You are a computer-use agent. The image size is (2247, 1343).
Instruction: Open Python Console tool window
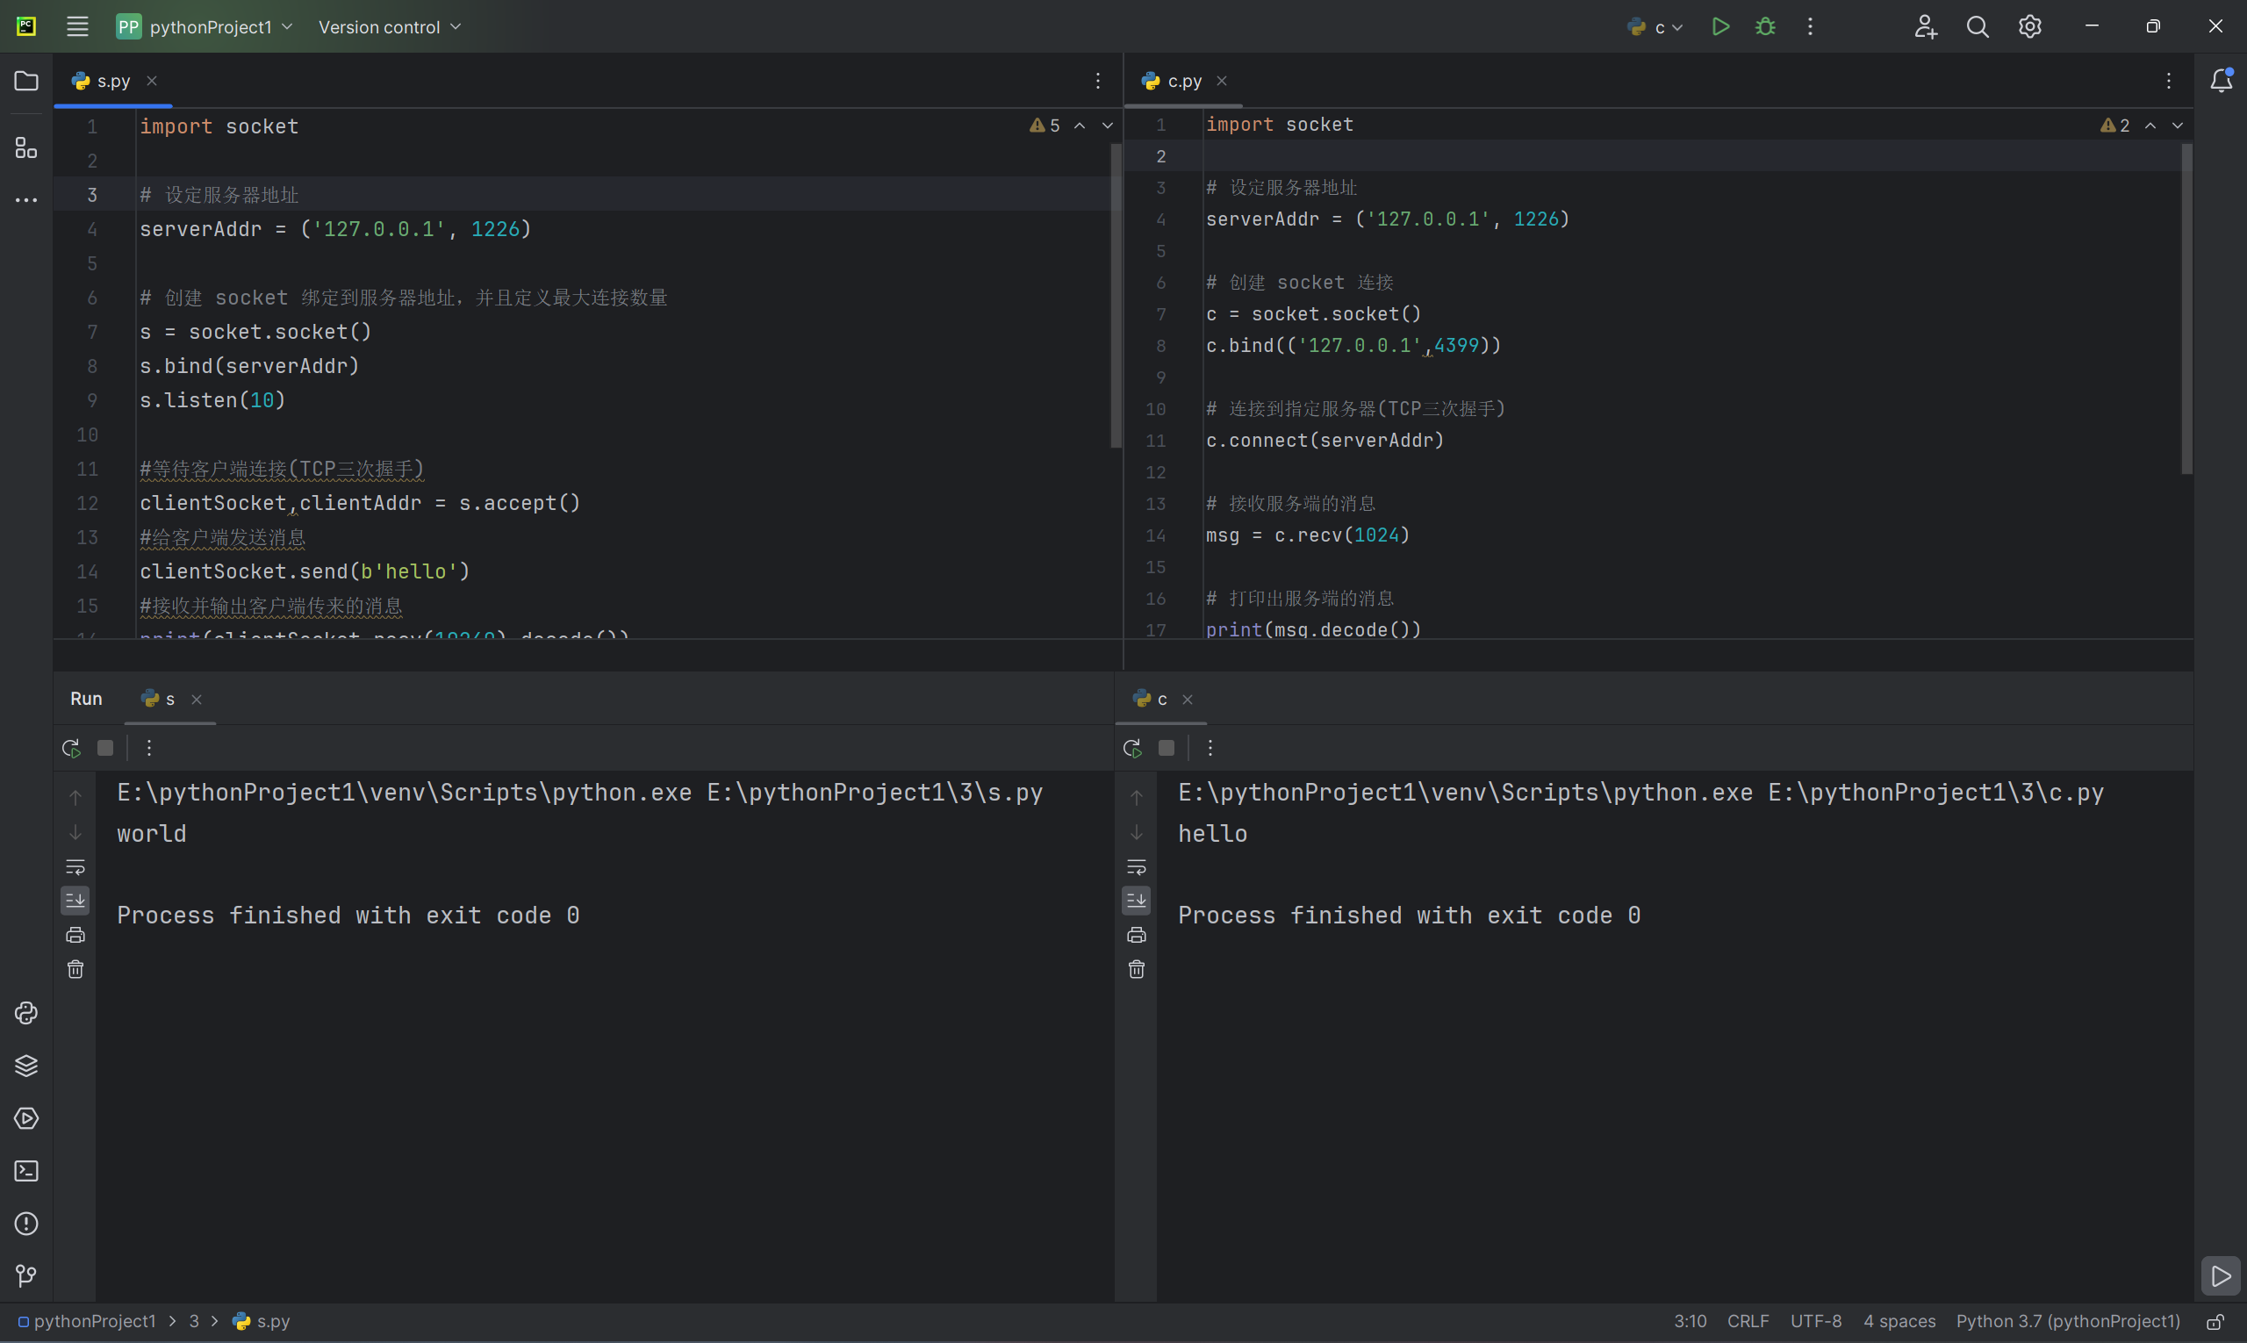[x=26, y=1013]
